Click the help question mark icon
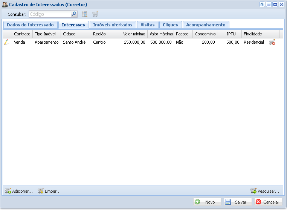Image resolution: width=287 pixels, height=210 pixels. point(262,5)
